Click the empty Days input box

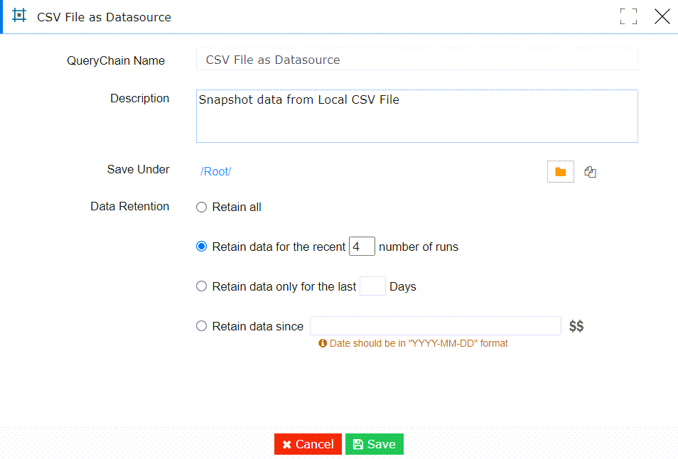372,286
